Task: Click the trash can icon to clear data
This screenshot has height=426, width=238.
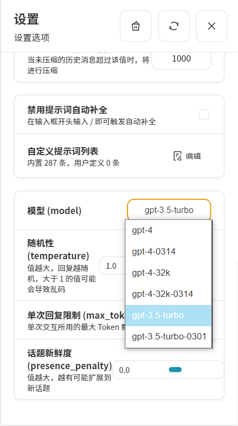Action: [135, 26]
